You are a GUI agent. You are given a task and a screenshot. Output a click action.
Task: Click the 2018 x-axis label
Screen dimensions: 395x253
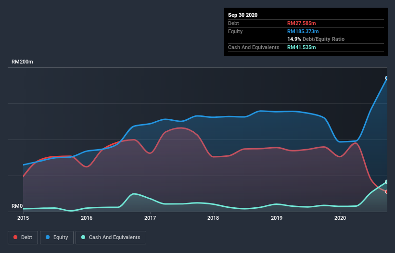click(x=213, y=218)
